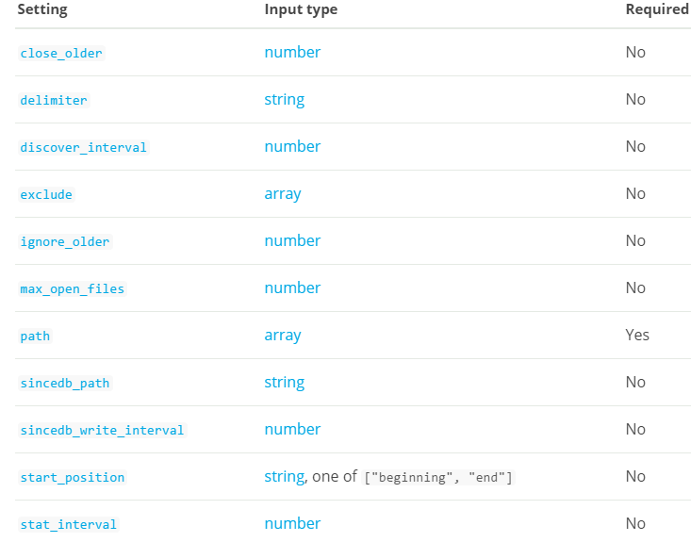Open the string type link beside delimiter

(284, 100)
